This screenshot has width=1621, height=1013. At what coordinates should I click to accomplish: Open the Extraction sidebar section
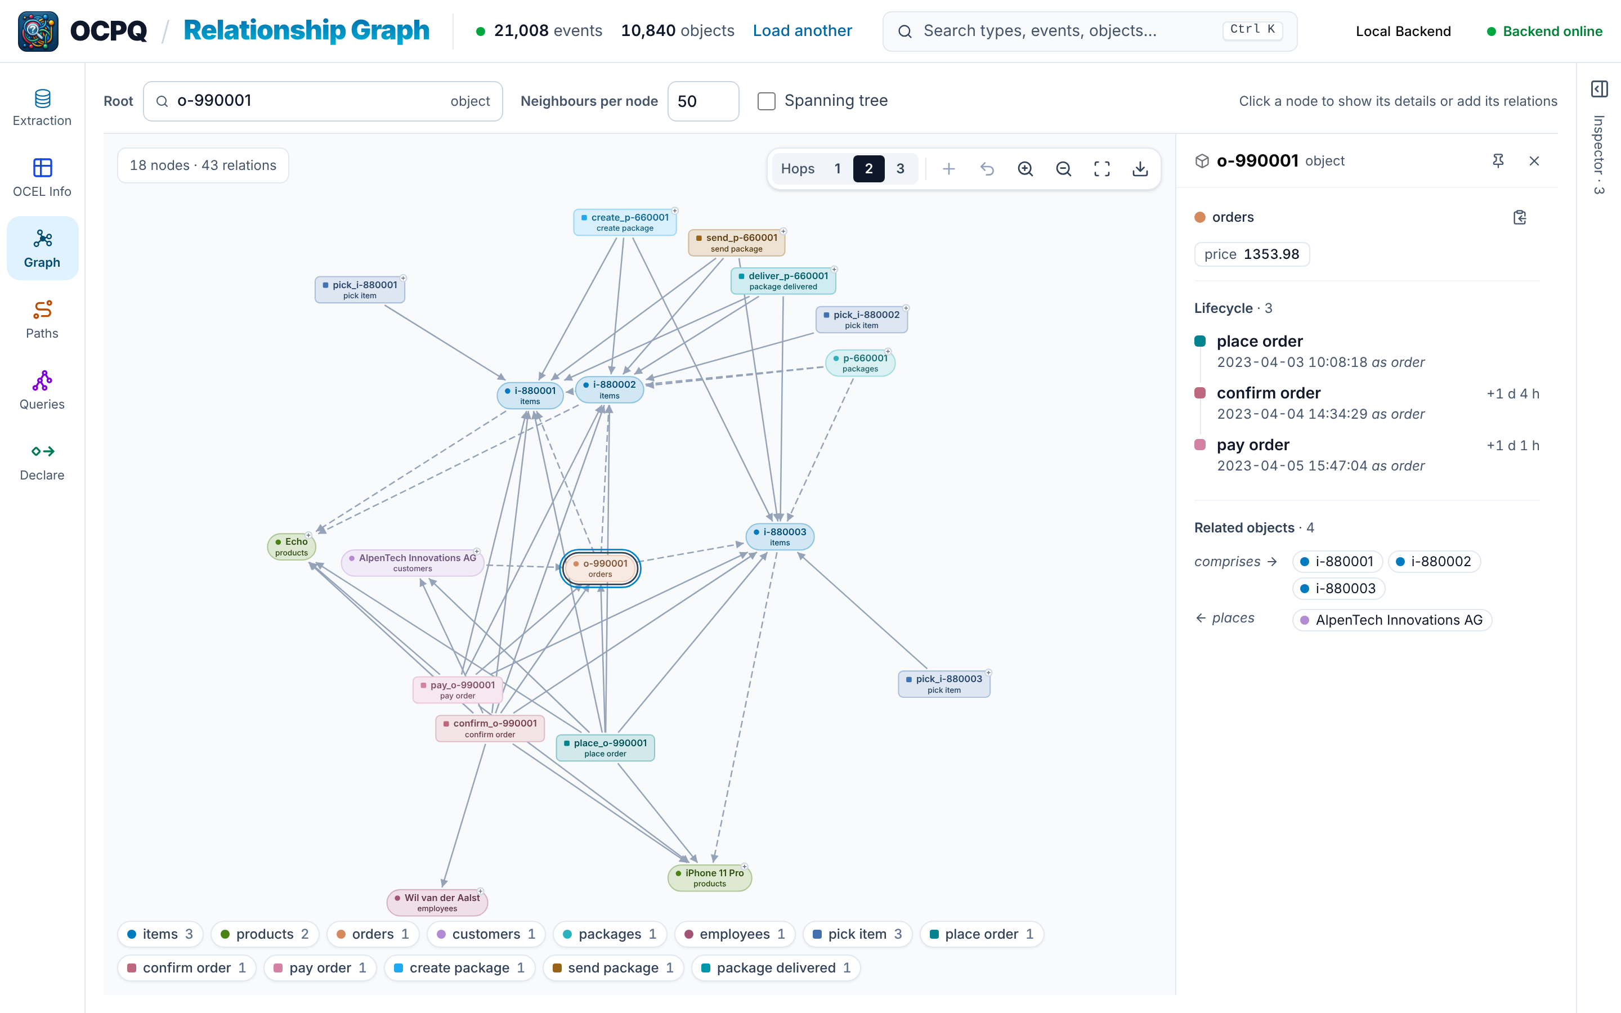pos(42,107)
